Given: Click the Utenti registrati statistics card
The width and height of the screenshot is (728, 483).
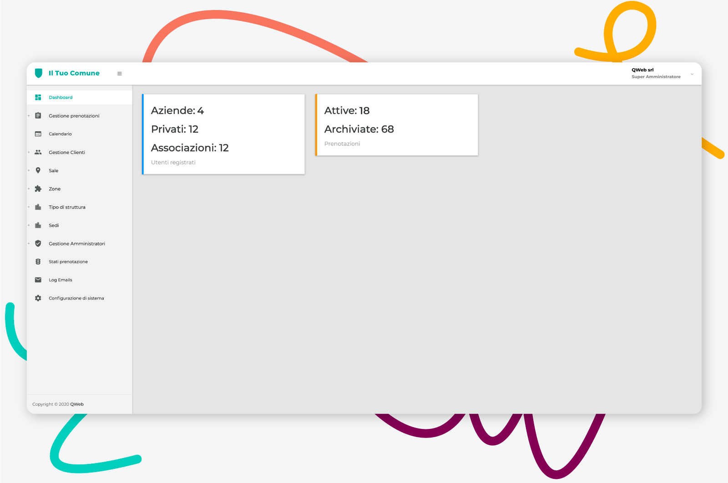Looking at the screenshot, I should tap(223, 134).
